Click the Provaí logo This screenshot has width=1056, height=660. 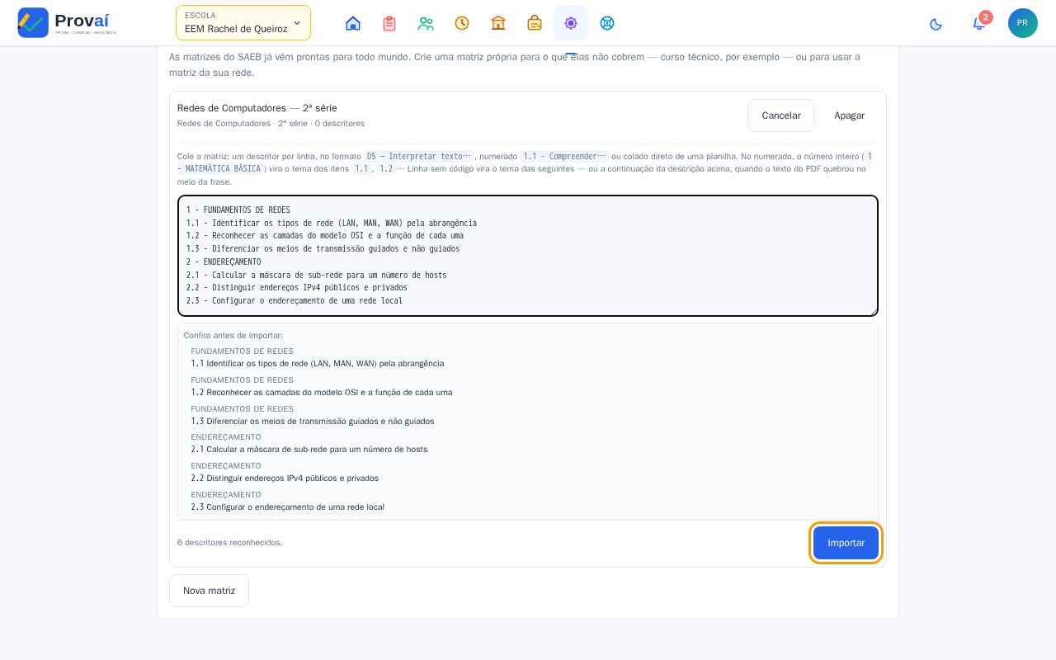[67, 22]
